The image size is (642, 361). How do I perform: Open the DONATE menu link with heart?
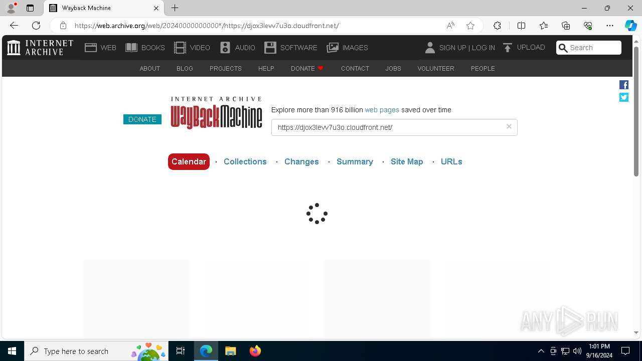pos(307,68)
